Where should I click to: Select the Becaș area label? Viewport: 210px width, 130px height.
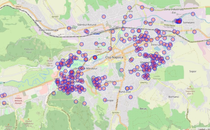pos(143,109)
